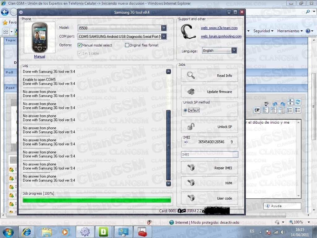Open the gear application taskbar icon

coord(85,232)
